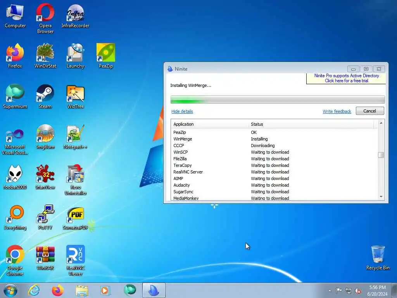Show hidden system tray icons arrow
The image size is (397, 298).
click(330, 291)
